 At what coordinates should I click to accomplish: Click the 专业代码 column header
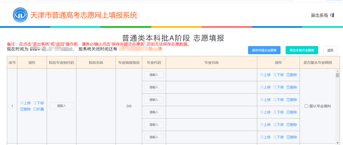(154, 63)
